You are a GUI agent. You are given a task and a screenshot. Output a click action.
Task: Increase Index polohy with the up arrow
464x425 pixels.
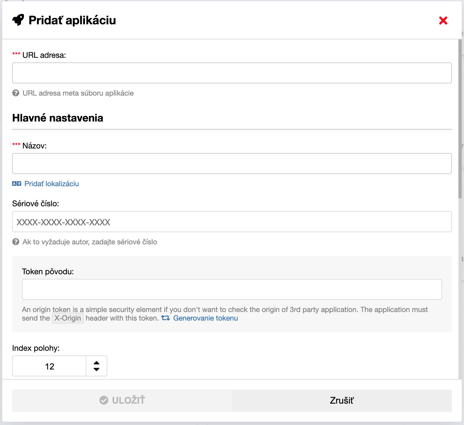click(96, 363)
